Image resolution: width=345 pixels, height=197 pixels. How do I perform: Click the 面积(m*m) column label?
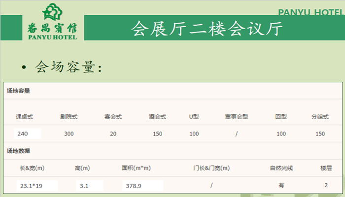[x=136, y=168]
